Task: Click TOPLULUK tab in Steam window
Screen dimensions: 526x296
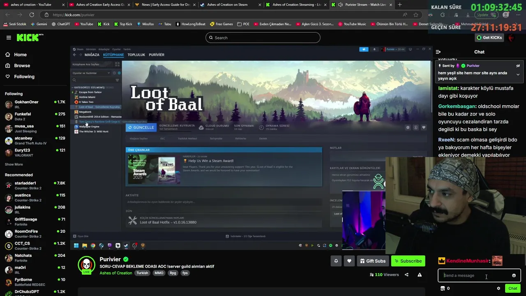Action: point(136,55)
